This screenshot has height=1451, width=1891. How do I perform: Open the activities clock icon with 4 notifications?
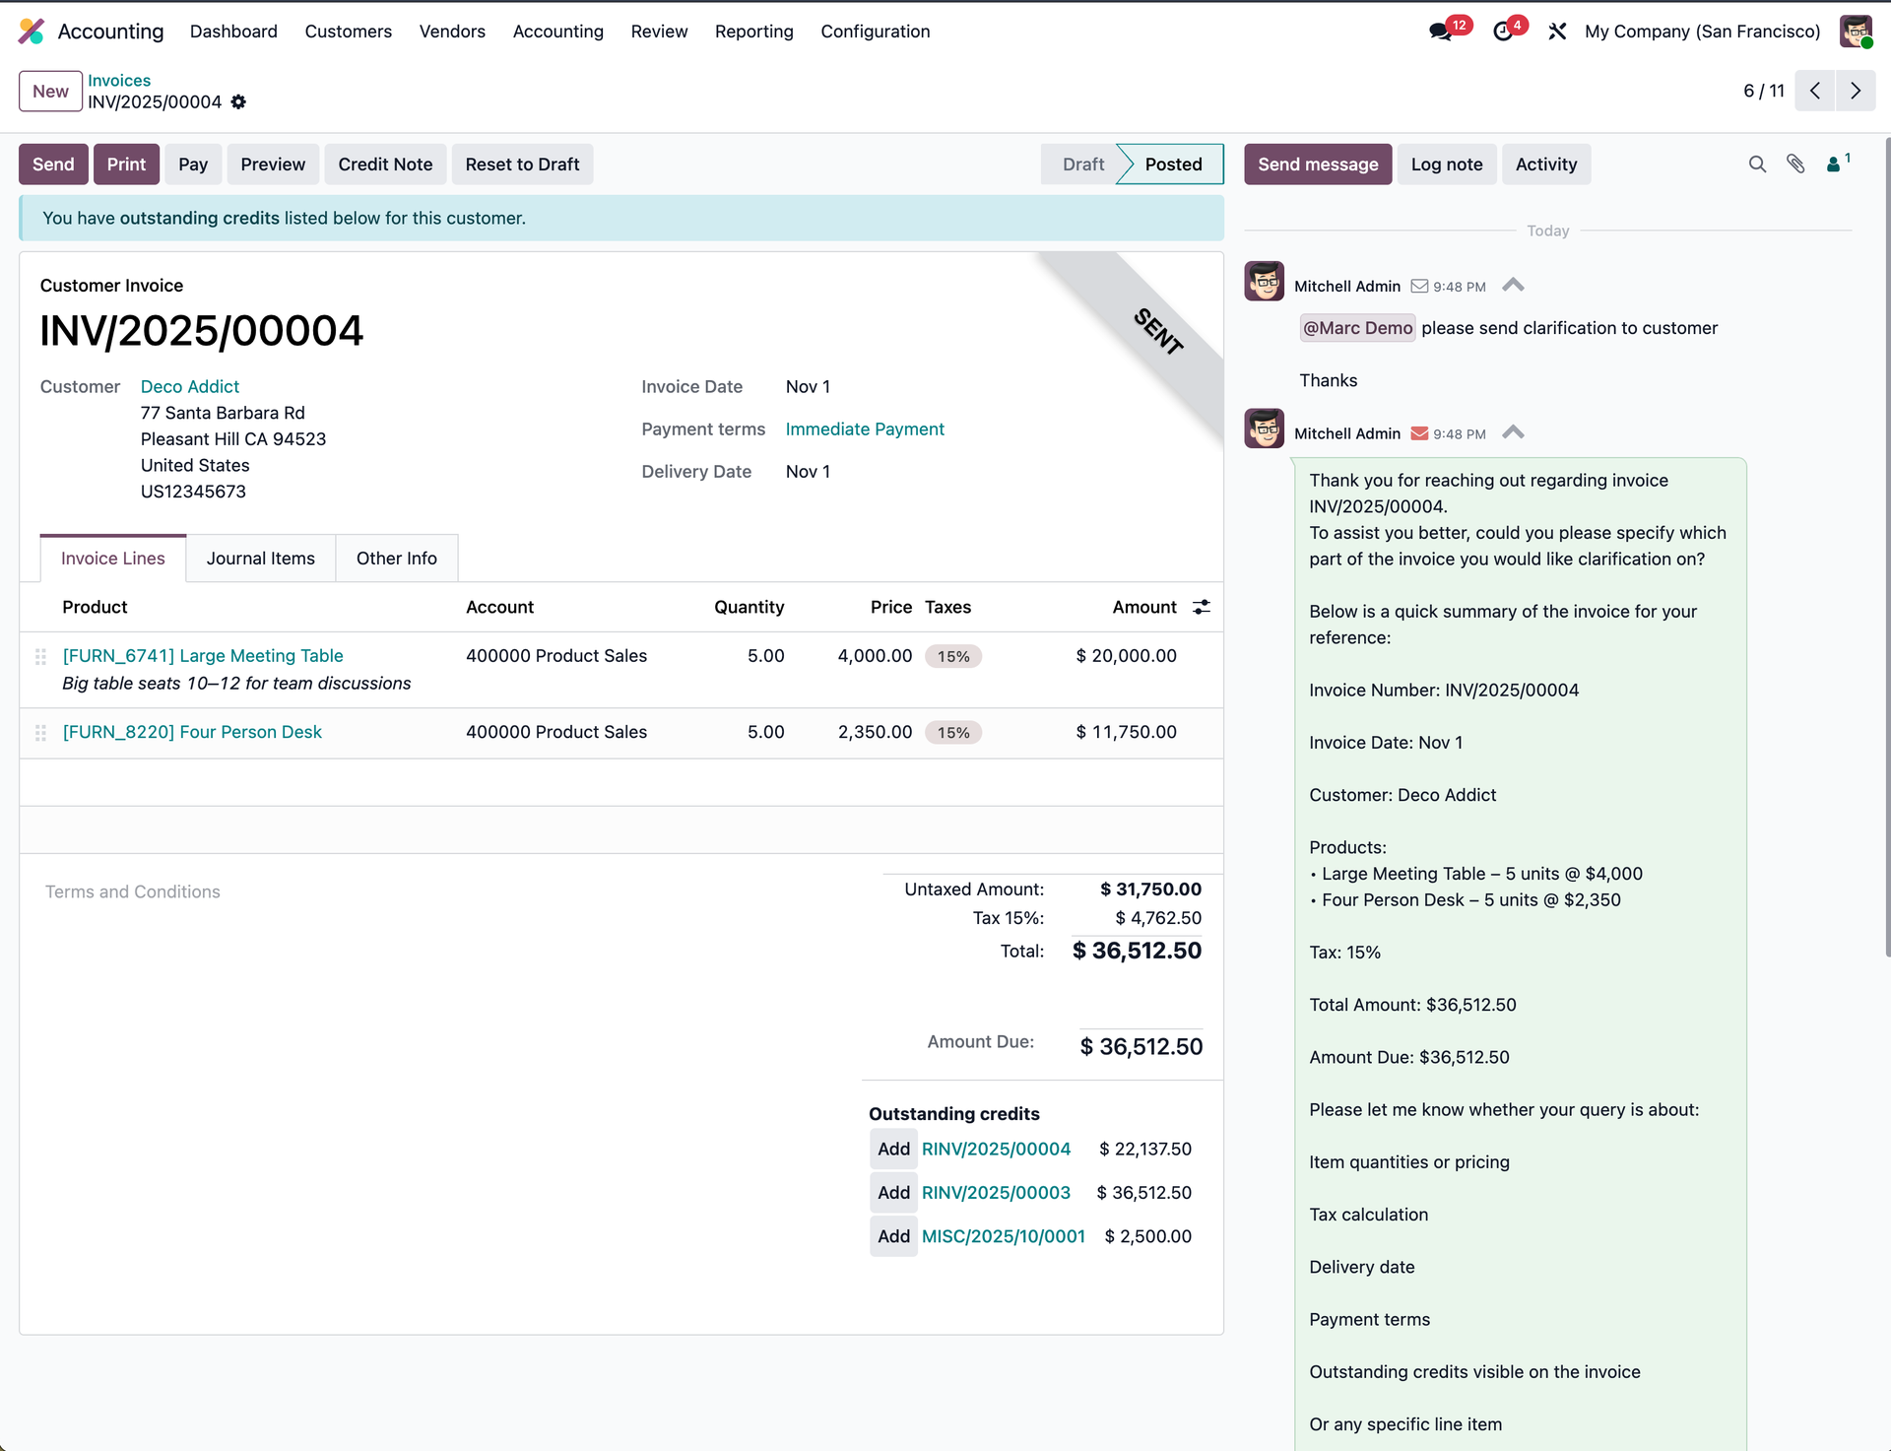click(x=1502, y=31)
